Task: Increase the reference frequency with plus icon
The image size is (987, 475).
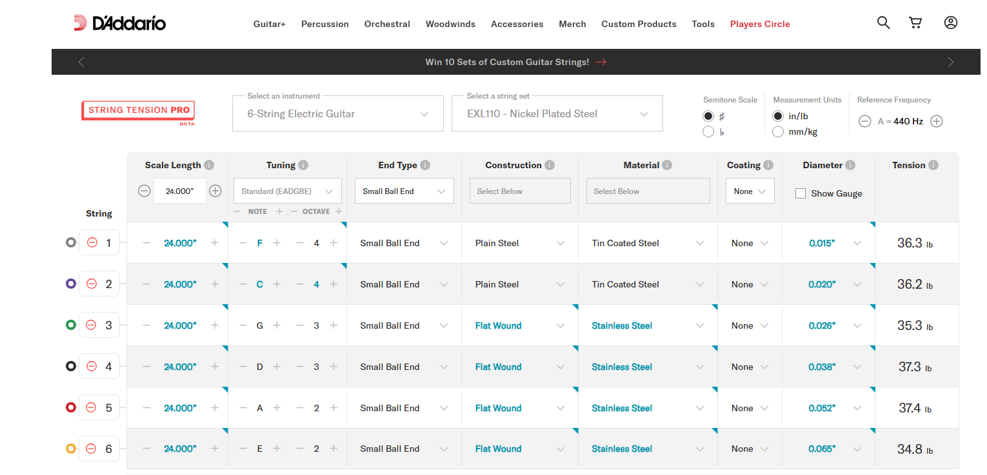Action: click(937, 121)
